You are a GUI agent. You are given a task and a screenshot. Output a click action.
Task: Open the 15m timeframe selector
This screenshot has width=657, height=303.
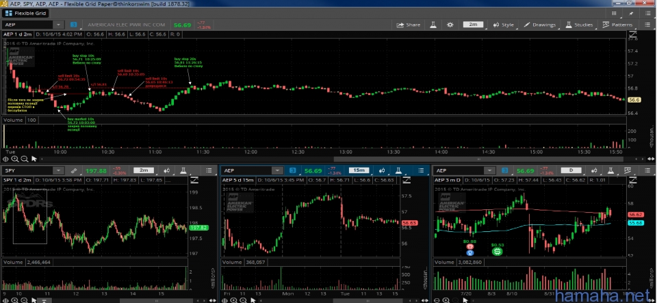click(x=359, y=170)
